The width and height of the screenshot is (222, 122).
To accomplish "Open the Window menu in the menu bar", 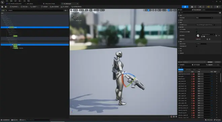I will (20, 1).
